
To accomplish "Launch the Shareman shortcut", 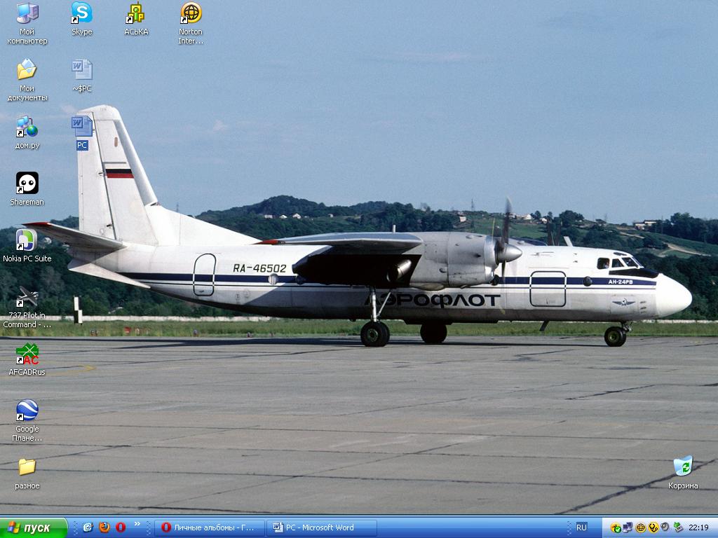I will click(27, 189).
